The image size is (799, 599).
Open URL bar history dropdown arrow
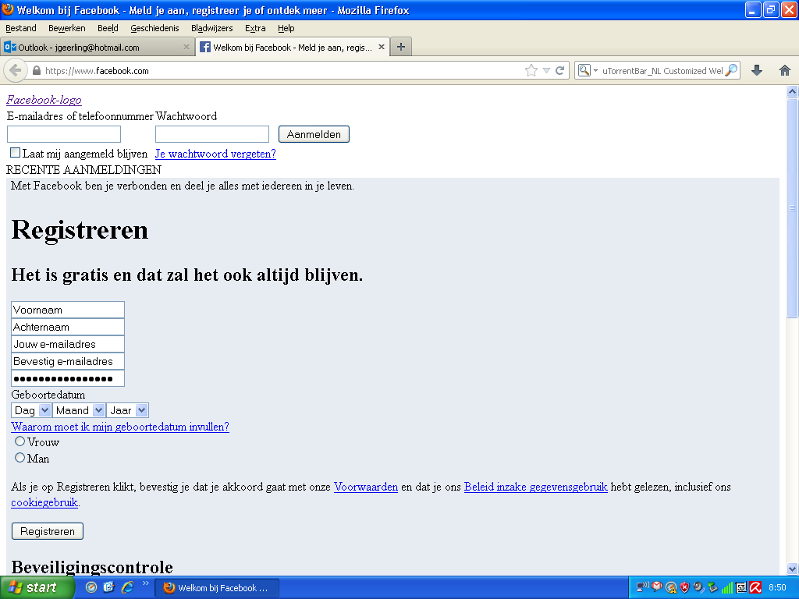coord(546,70)
